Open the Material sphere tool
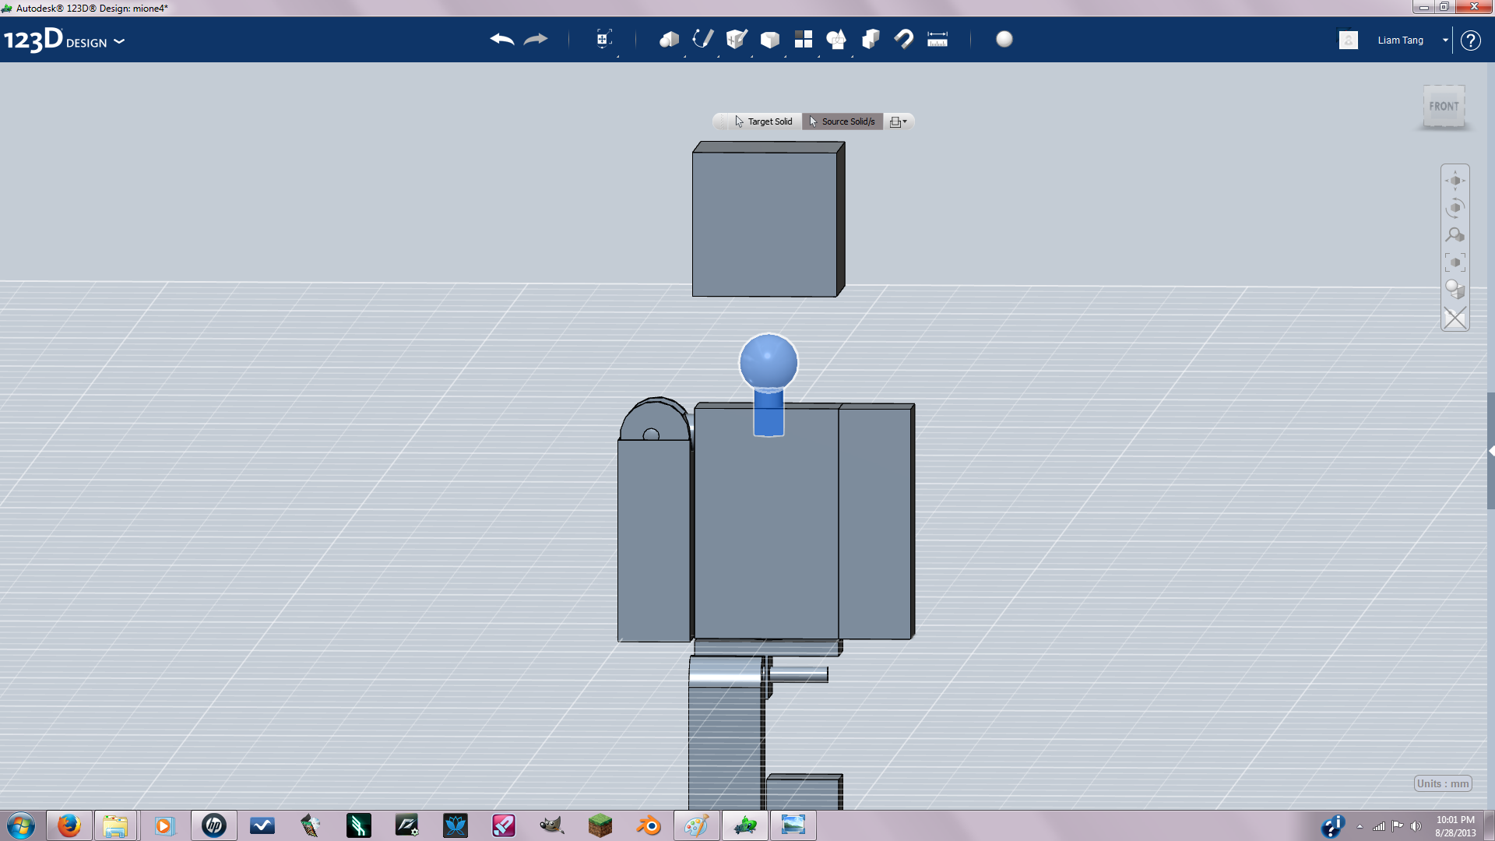The width and height of the screenshot is (1495, 841). click(1004, 39)
